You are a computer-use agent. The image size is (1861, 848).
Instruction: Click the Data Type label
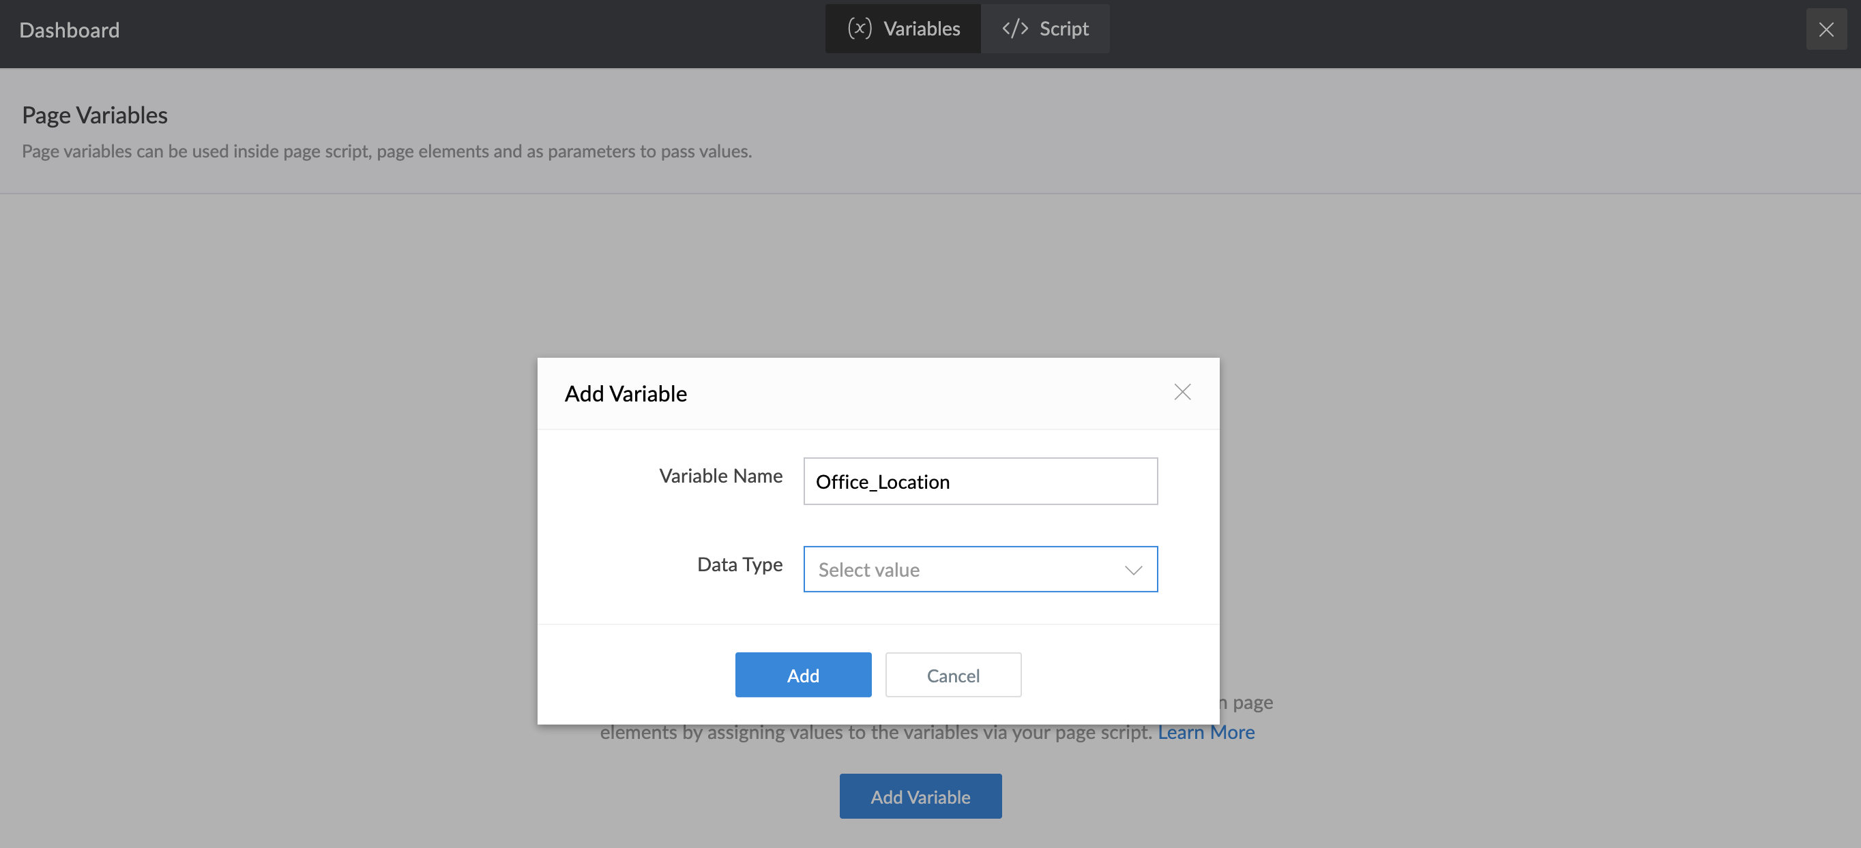[739, 564]
